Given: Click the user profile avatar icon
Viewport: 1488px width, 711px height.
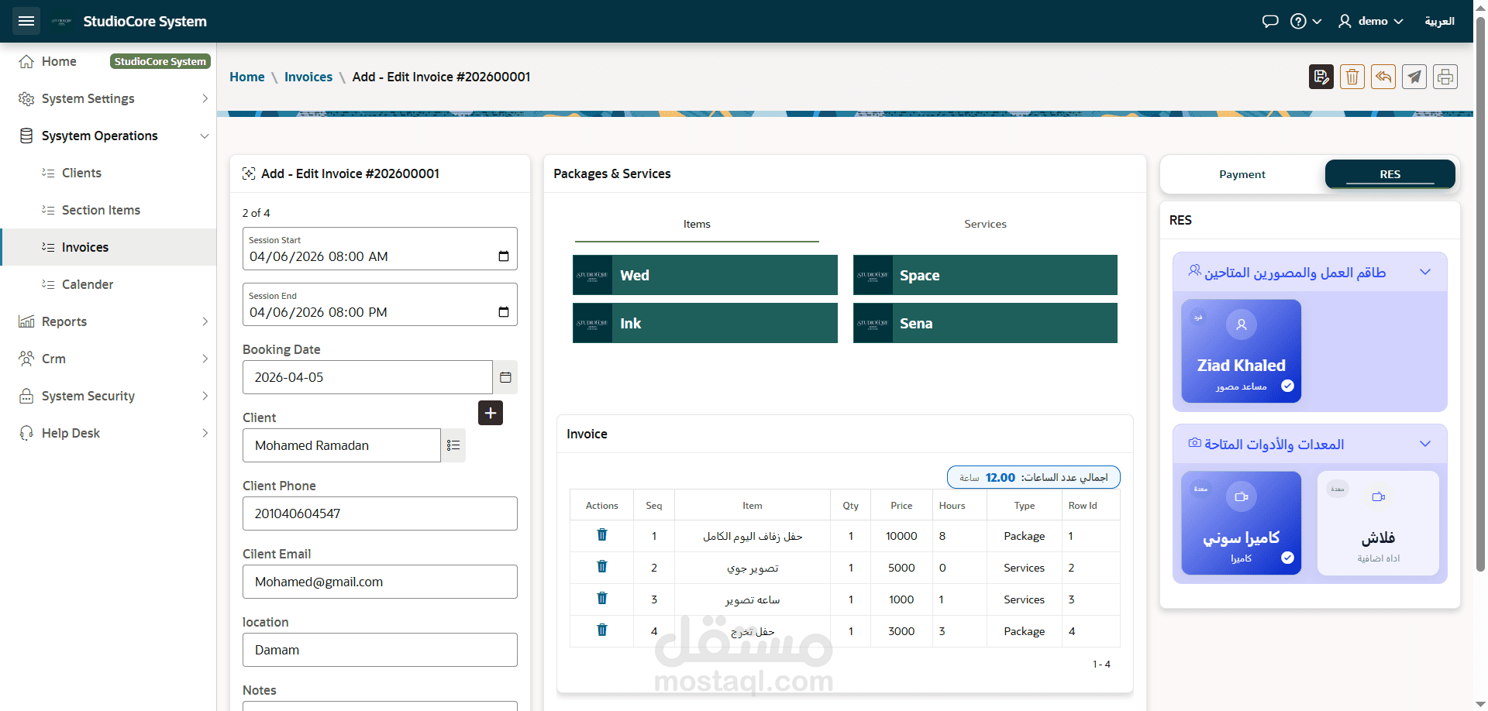Looking at the screenshot, I should (1345, 21).
